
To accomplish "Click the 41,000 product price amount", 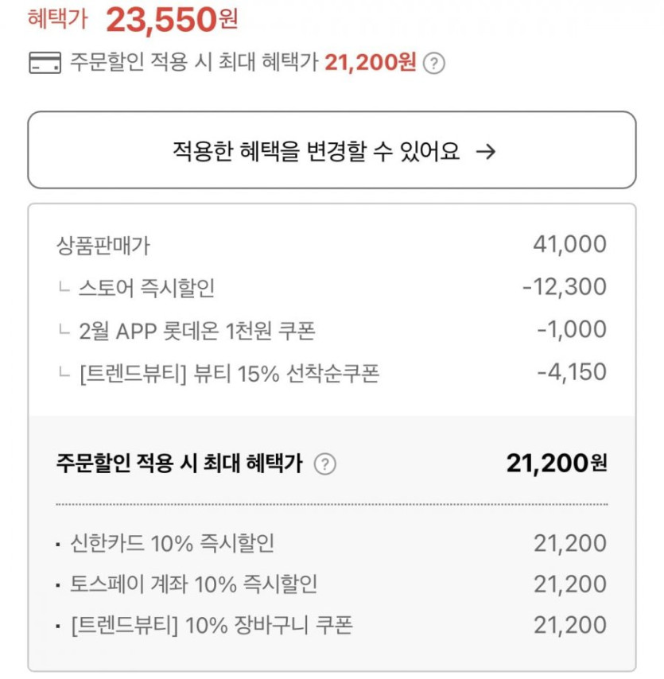I will click(x=569, y=245).
